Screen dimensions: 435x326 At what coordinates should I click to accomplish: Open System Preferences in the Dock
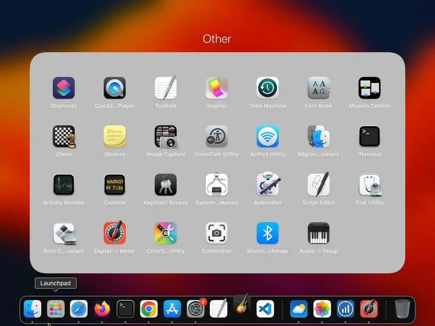(x=195, y=309)
